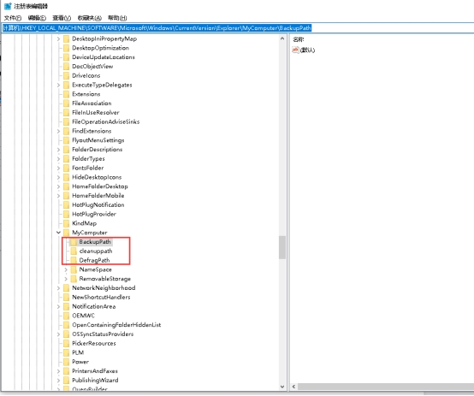
Task: Click the PLM folder icon
Action: pos(66,352)
